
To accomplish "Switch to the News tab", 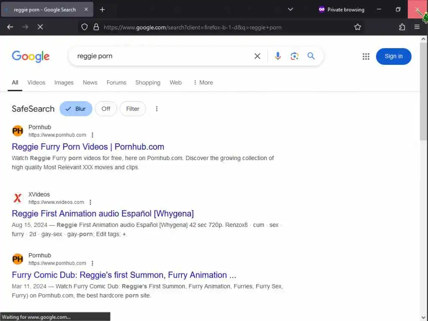I will point(90,82).
